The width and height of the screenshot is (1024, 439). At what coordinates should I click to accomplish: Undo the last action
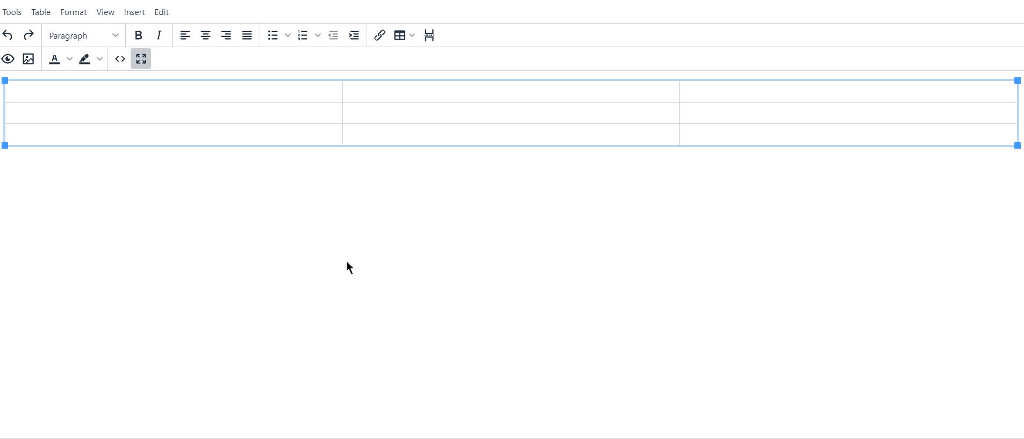[x=8, y=35]
